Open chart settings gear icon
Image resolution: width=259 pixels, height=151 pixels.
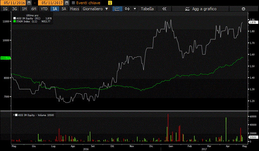tap(243, 8)
